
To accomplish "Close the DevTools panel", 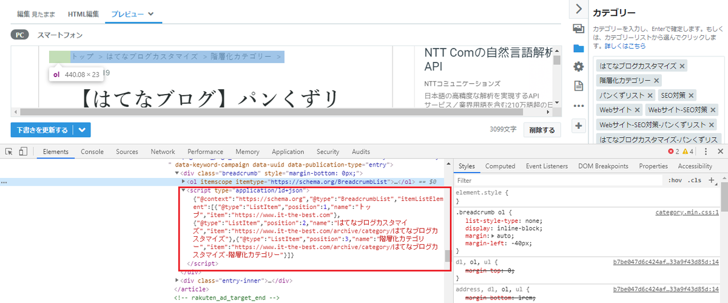I will pyautogui.click(x=720, y=152).
